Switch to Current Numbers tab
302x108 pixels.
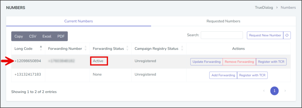point(78,21)
